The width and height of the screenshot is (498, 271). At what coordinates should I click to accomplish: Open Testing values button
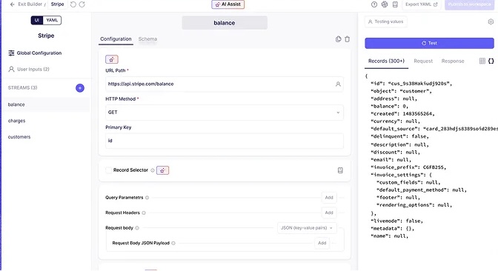(385, 21)
